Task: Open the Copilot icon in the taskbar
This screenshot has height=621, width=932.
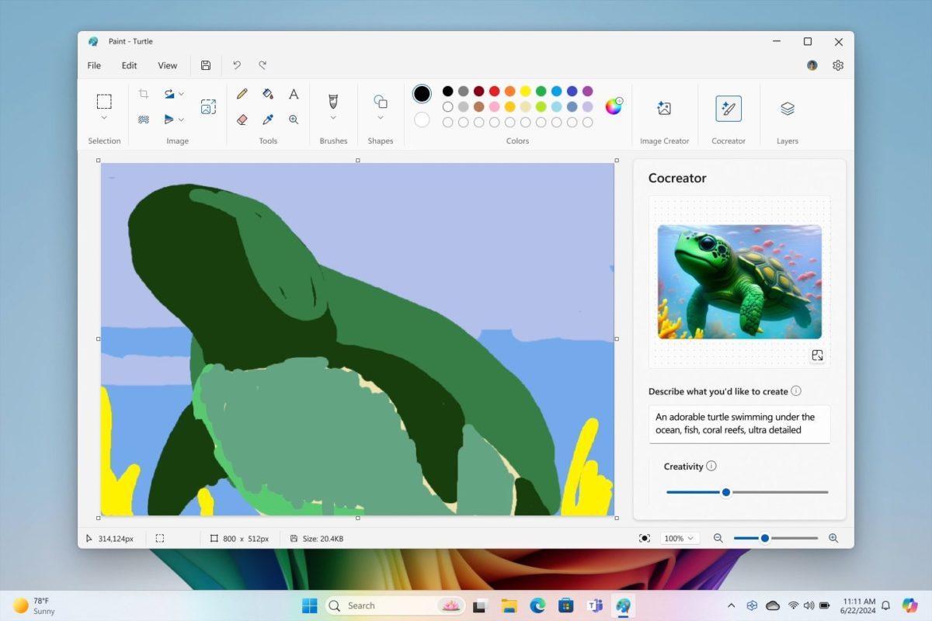Action: pyautogui.click(x=909, y=605)
